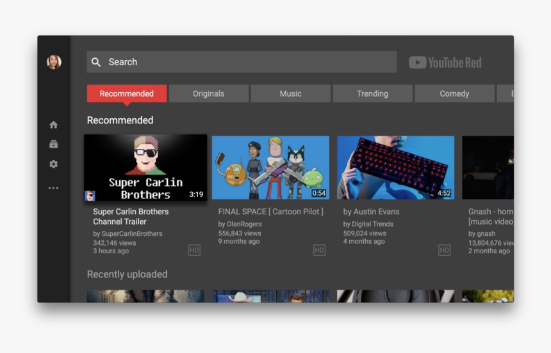Click the Search input field
Viewport: 551px width, 353px height.
point(242,62)
